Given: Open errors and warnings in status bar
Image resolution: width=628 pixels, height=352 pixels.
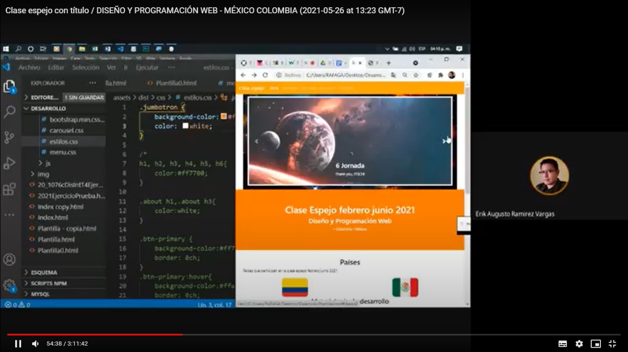Looking at the screenshot, I should point(17,305).
